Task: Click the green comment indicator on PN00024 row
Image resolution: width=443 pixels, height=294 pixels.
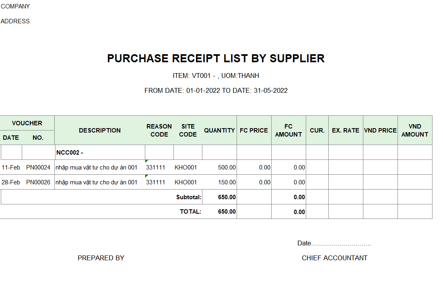Action: (146, 161)
